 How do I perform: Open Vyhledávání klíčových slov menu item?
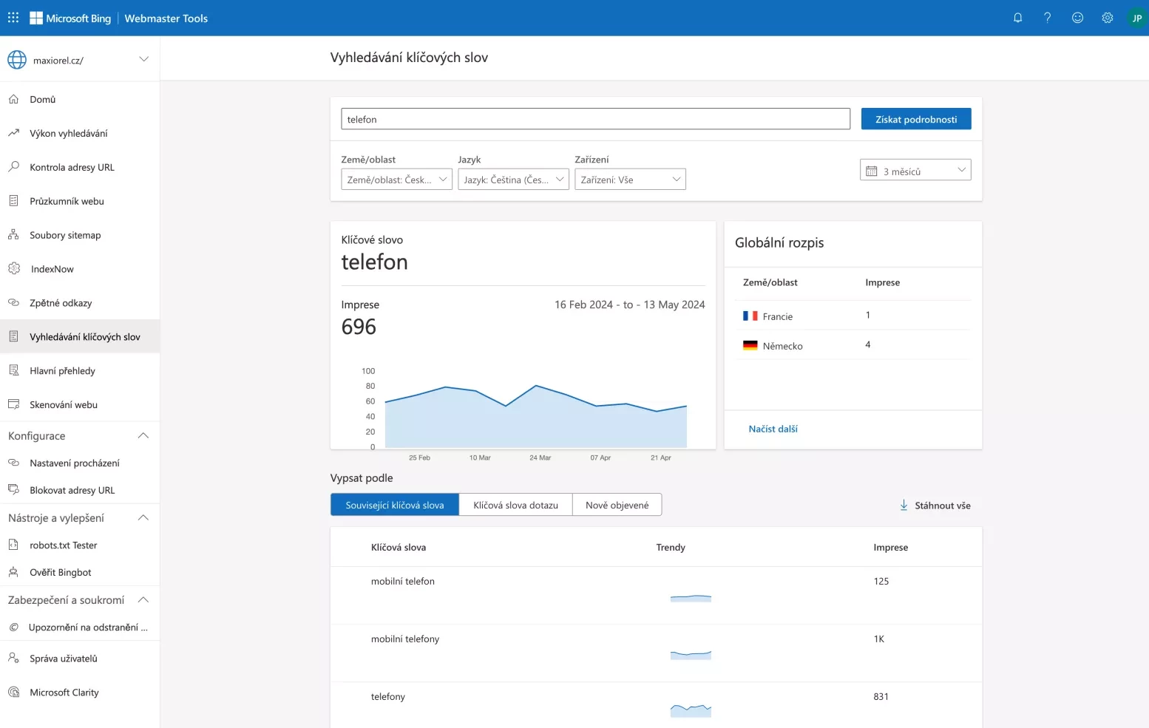tap(80, 336)
